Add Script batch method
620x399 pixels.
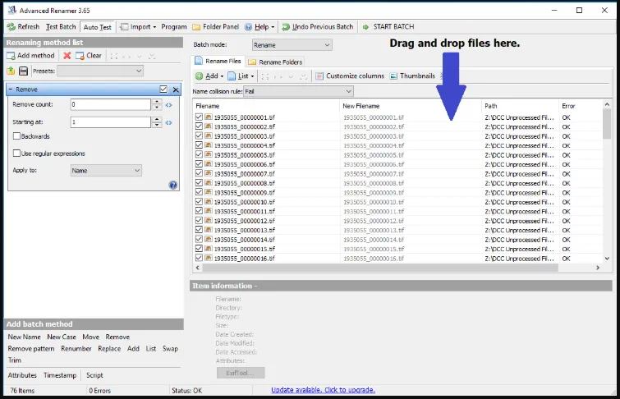(94, 375)
